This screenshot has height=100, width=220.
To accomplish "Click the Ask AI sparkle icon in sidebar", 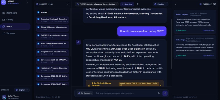I will tap(4, 27).
